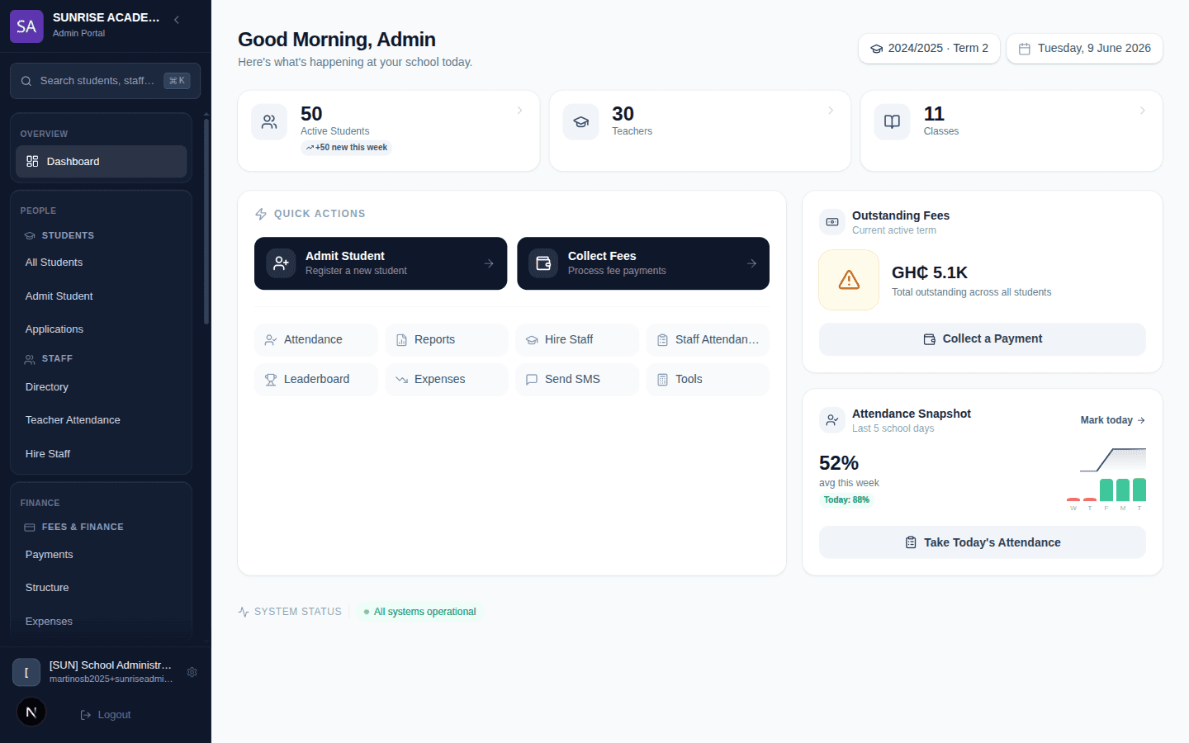This screenshot has height=743, width=1189.
Task: Click the Admit Student user-plus icon
Action: 281,263
